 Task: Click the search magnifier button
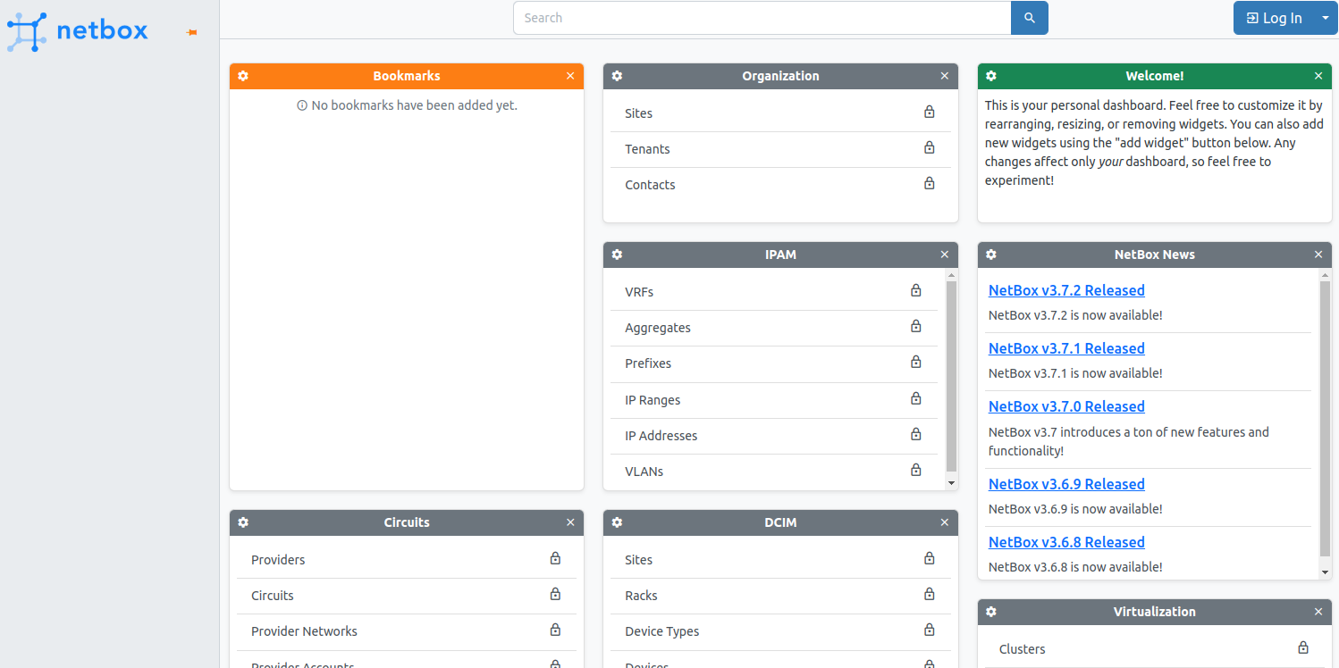coord(1029,18)
